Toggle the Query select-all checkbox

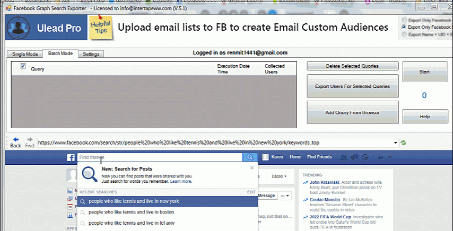(23, 66)
